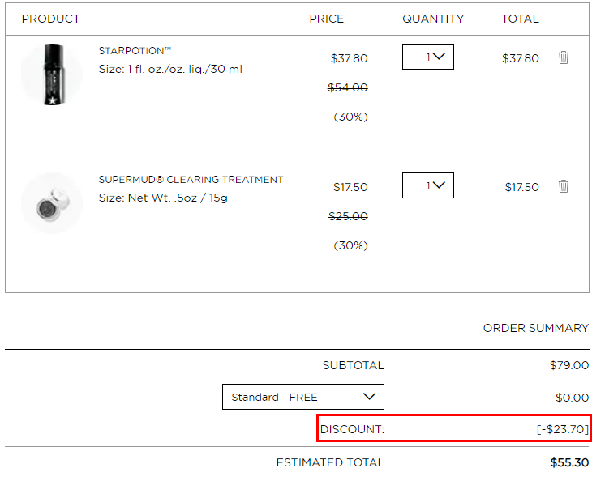Open the SUPERMUD quantity dropdown
The height and width of the screenshot is (485, 592).
(x=428, y=185)
